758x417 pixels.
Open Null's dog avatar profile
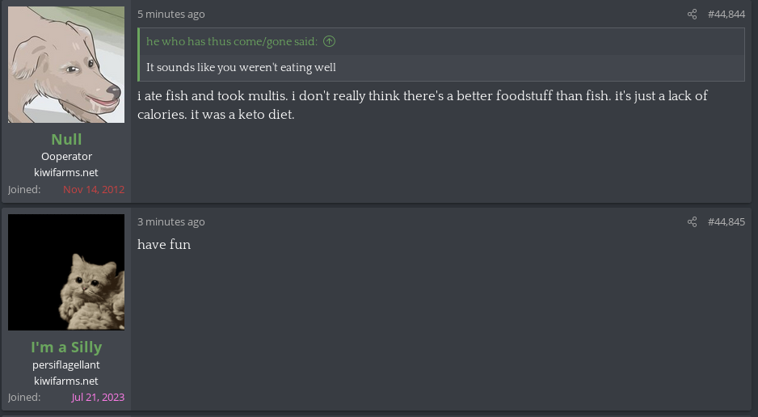[x=66, y=65]
